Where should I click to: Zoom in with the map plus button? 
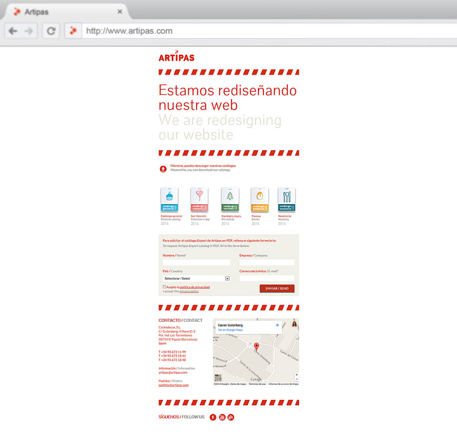click(x=296, y=375)
